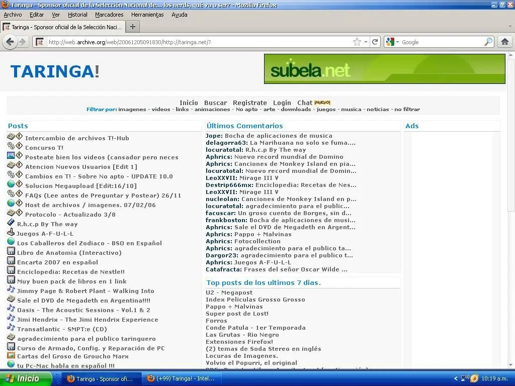515x386 pixels.
Task: Open the Buscar page link
Action: pos(215,103)
